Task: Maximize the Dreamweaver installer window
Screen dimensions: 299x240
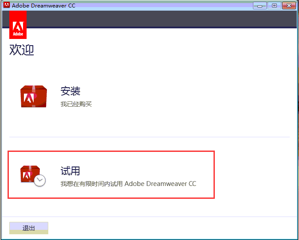Action: (274, 6)
